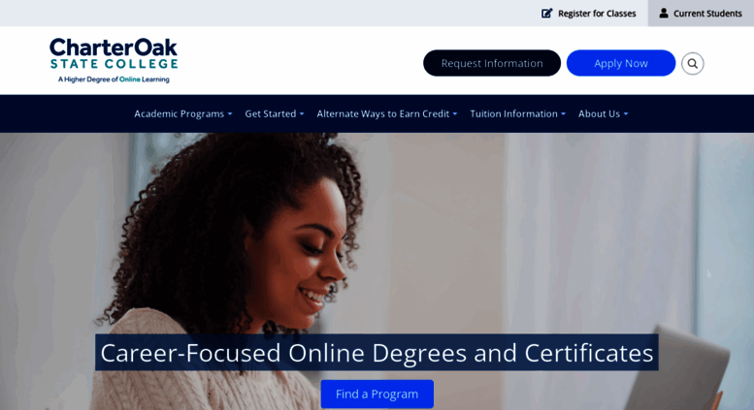Click the Charter Oak State College logo

click(114, 60)
